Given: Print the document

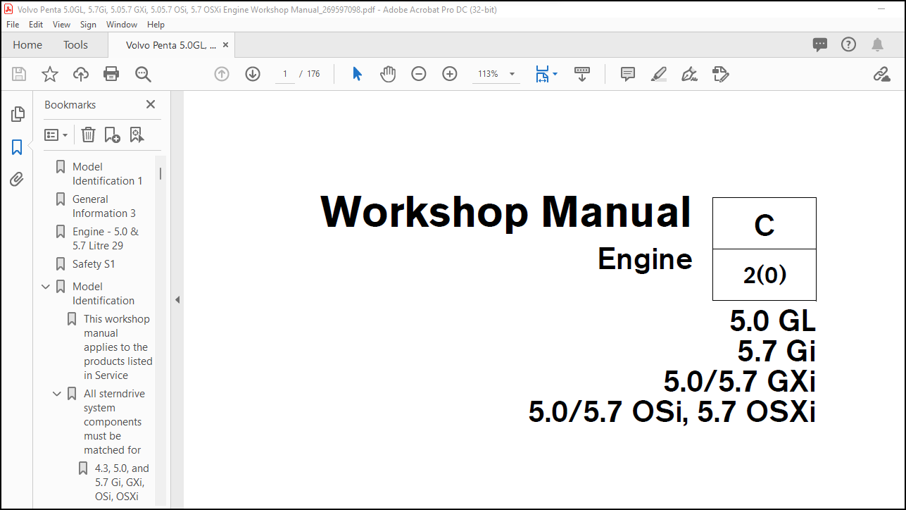Looking at the screenshot, I should [111, 74].
